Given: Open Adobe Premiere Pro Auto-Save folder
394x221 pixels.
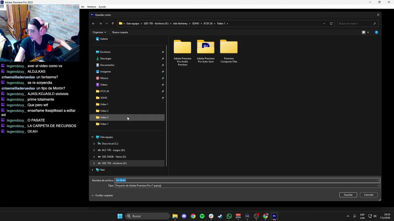Looking at the screenshot, I should coord(206,51).
